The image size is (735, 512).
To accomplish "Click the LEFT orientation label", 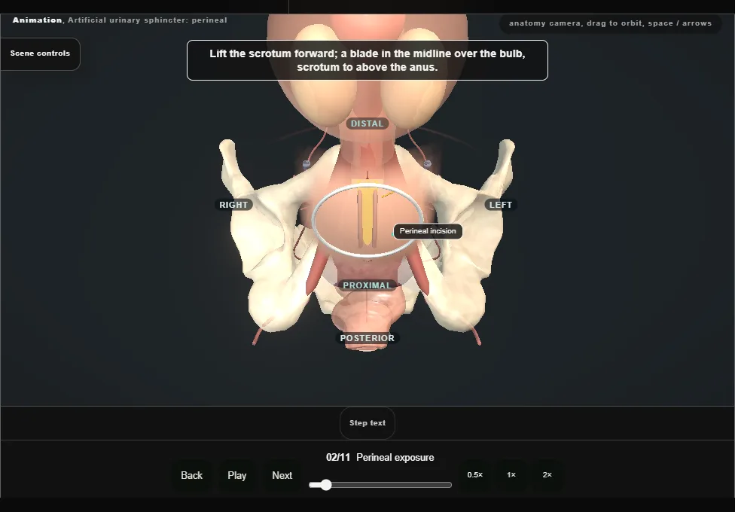I will click(x=501, y=205).
